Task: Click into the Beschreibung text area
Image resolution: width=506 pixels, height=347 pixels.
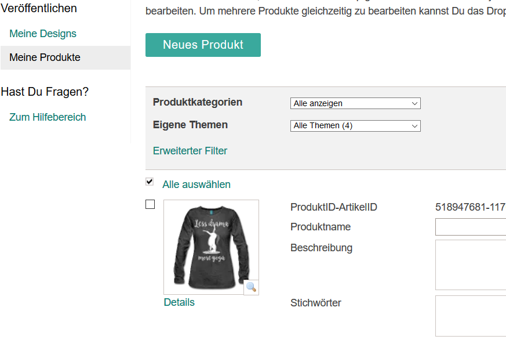Action: (x=470, y=265)
